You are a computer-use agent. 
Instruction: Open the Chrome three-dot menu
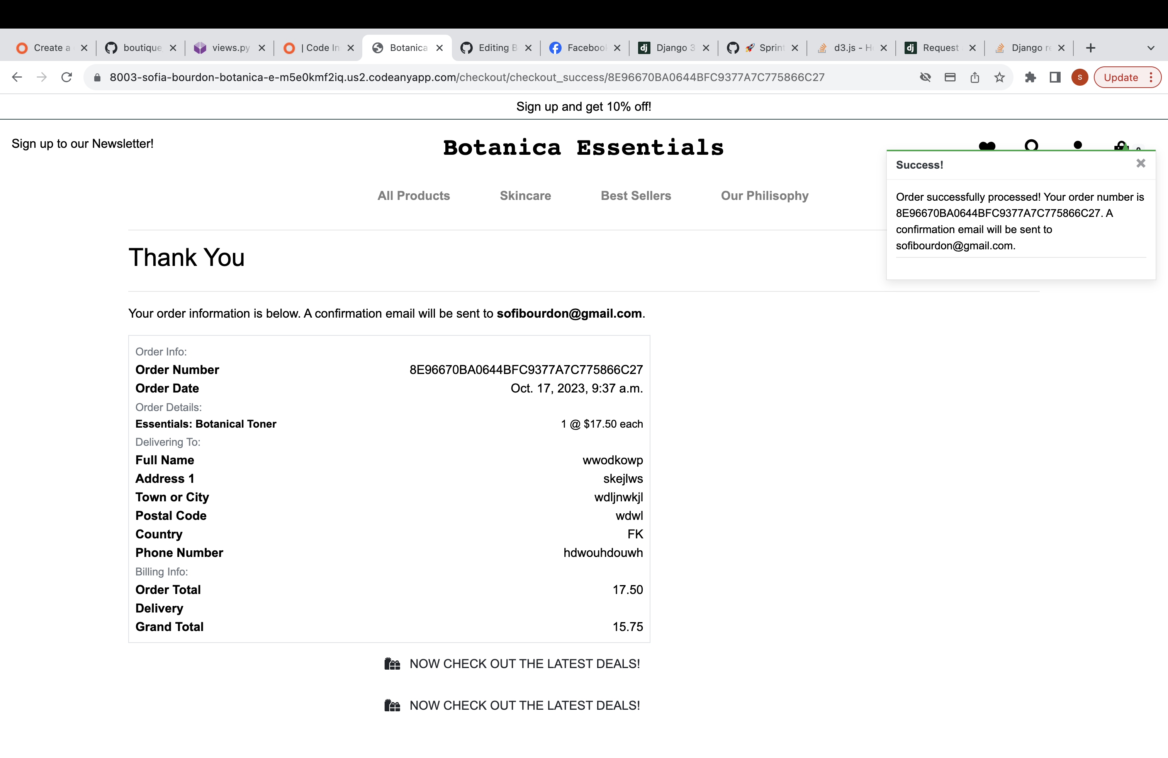click(x=1152, y=77)
